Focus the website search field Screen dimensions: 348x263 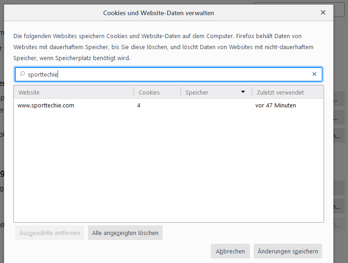coord(166,74)
